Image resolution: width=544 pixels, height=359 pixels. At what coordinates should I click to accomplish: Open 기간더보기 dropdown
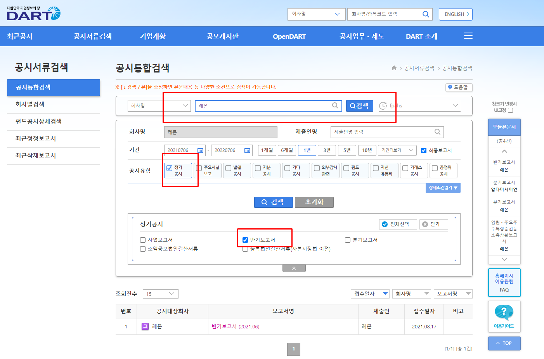pos(397,150)
